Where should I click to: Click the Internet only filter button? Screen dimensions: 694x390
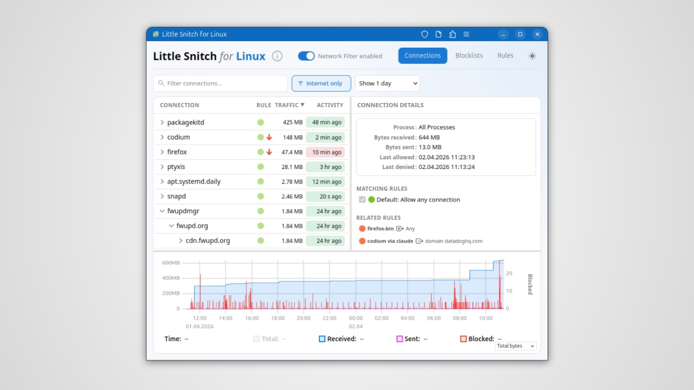(x=322, y=83)
